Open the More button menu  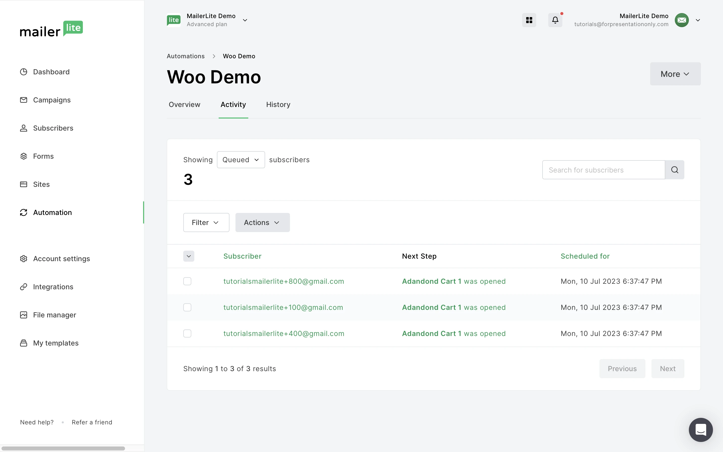[x=675, y=74]
